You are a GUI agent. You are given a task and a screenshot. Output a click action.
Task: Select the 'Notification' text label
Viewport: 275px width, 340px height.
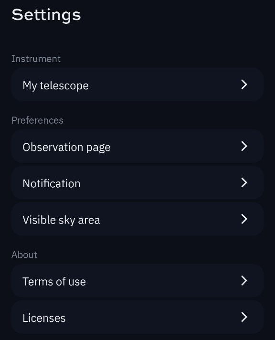coord(52,183)
